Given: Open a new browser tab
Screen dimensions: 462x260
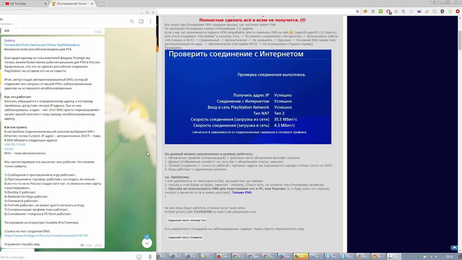Looking at the screenshot, I should tap(101, 4).
